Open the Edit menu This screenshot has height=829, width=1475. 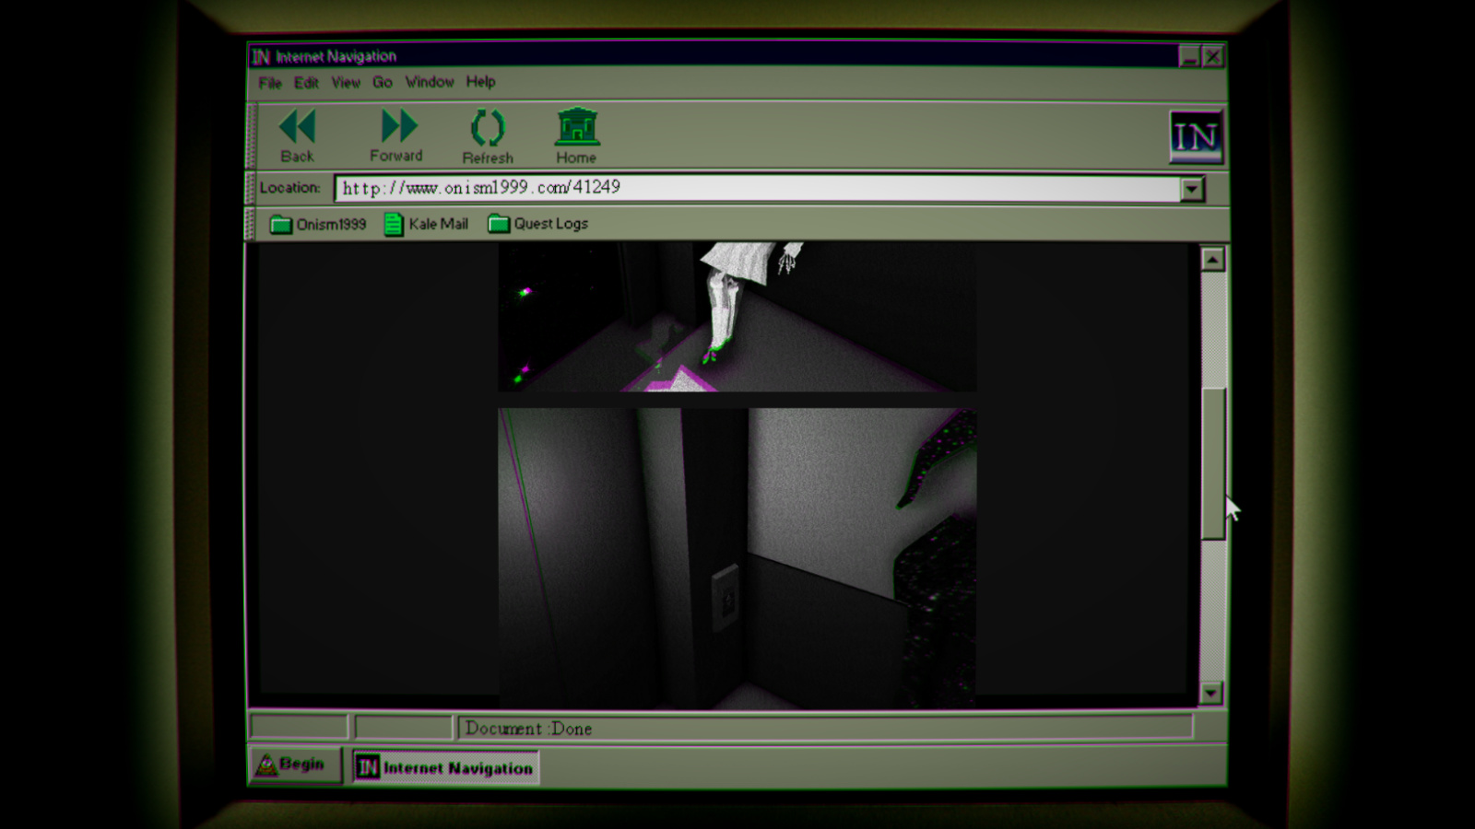(x=306, y=83)
